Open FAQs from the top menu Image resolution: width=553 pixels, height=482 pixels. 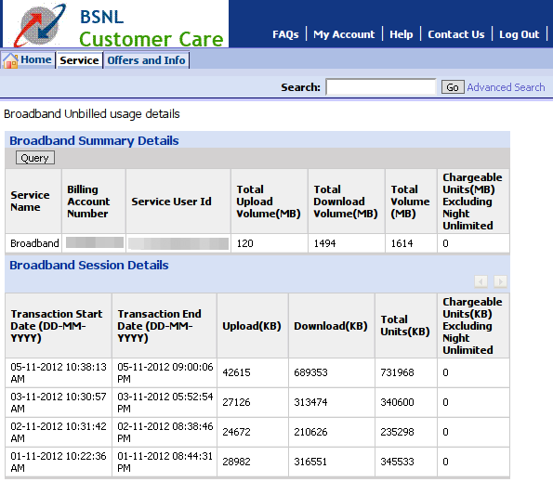285,34
